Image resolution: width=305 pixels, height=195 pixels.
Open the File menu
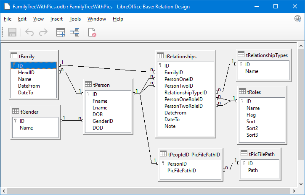pos(8,19)
